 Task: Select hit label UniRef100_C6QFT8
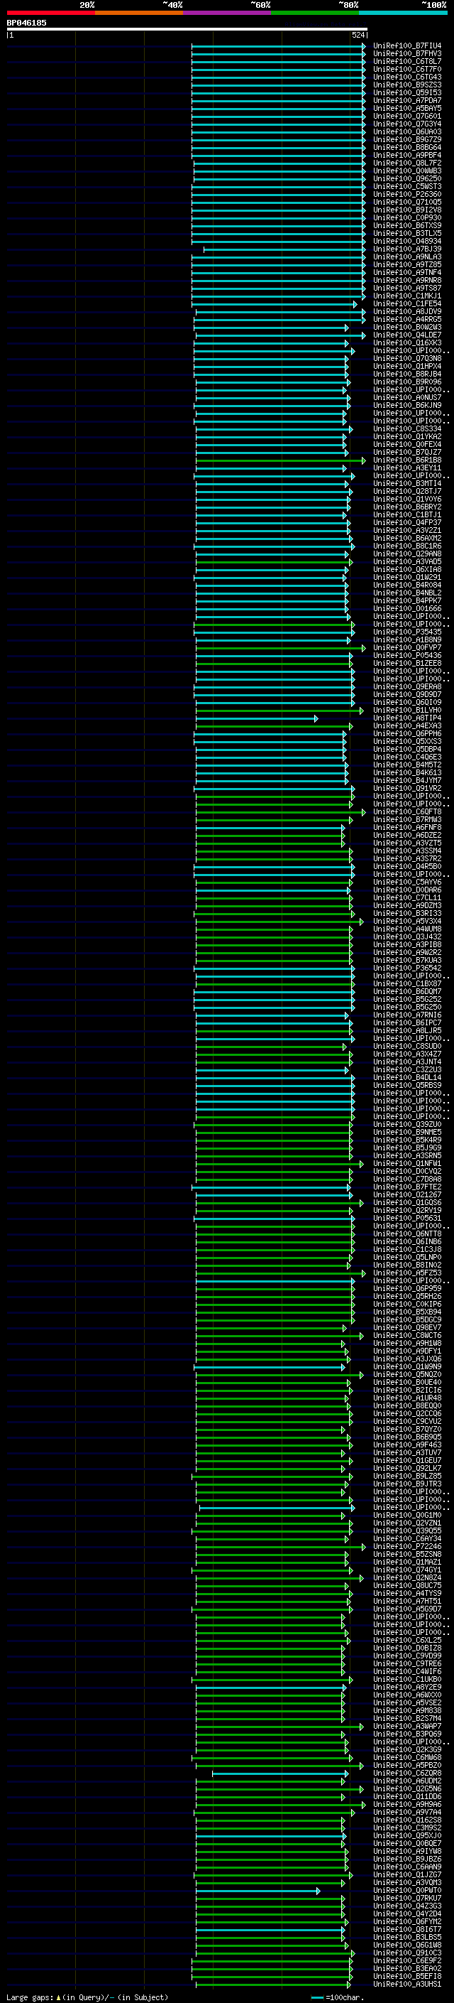pyautogui.click(x=407, y=811)
